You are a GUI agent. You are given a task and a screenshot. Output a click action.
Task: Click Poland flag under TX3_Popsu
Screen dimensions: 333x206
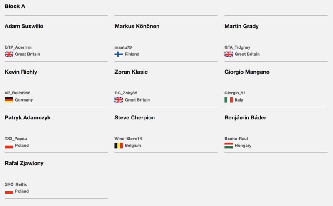point(9,146)
